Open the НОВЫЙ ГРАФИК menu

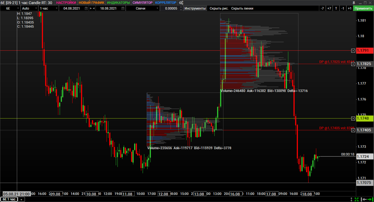(x=91, y=3)
